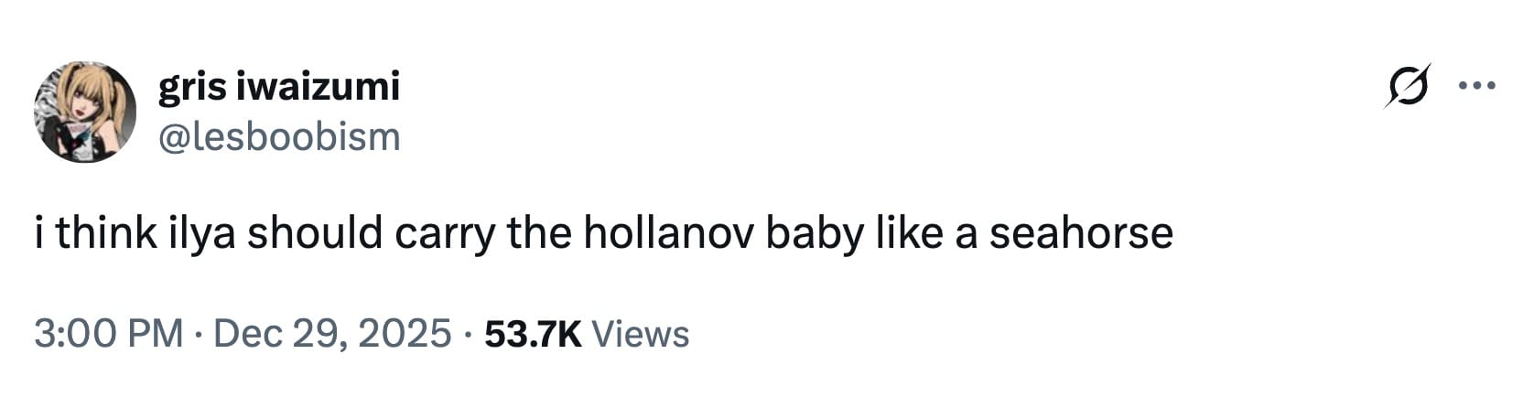Screen dimensions: 1534x397
Task: Open the @lesboobism handle link
Action: point(279,137)
